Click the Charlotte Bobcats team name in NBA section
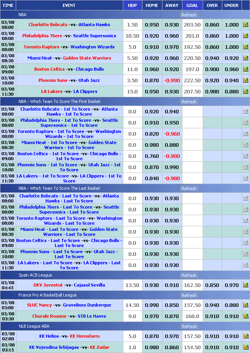The height and width of the screenshot is (353, 250). pyautogui.click(x=48, y=25)
